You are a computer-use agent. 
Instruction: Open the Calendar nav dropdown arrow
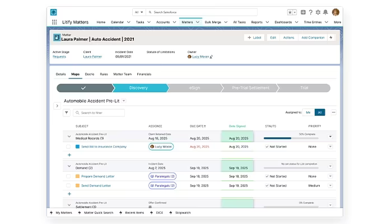pos(128,22)
